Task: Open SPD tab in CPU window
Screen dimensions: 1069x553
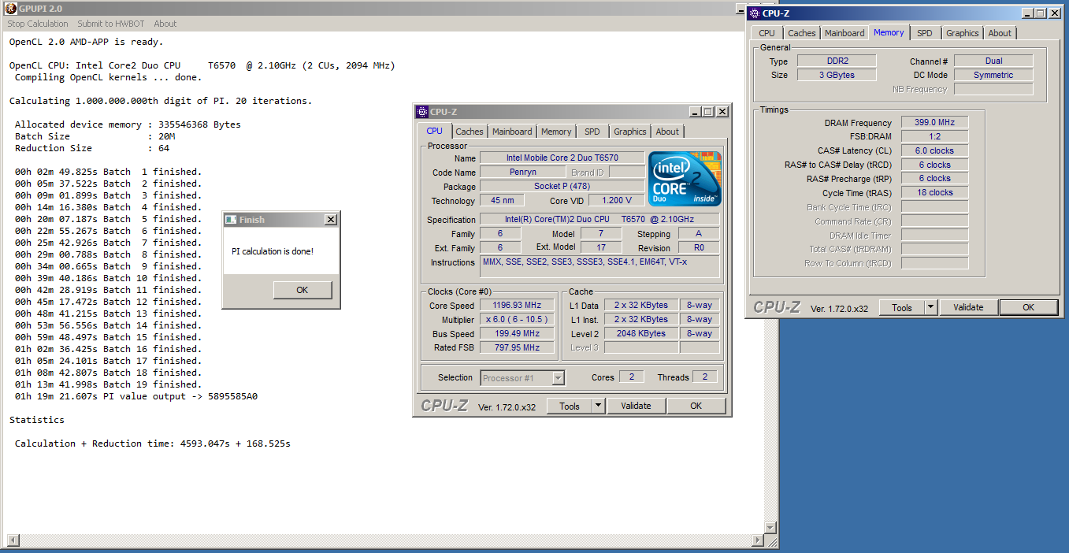Action: point(592,132)
